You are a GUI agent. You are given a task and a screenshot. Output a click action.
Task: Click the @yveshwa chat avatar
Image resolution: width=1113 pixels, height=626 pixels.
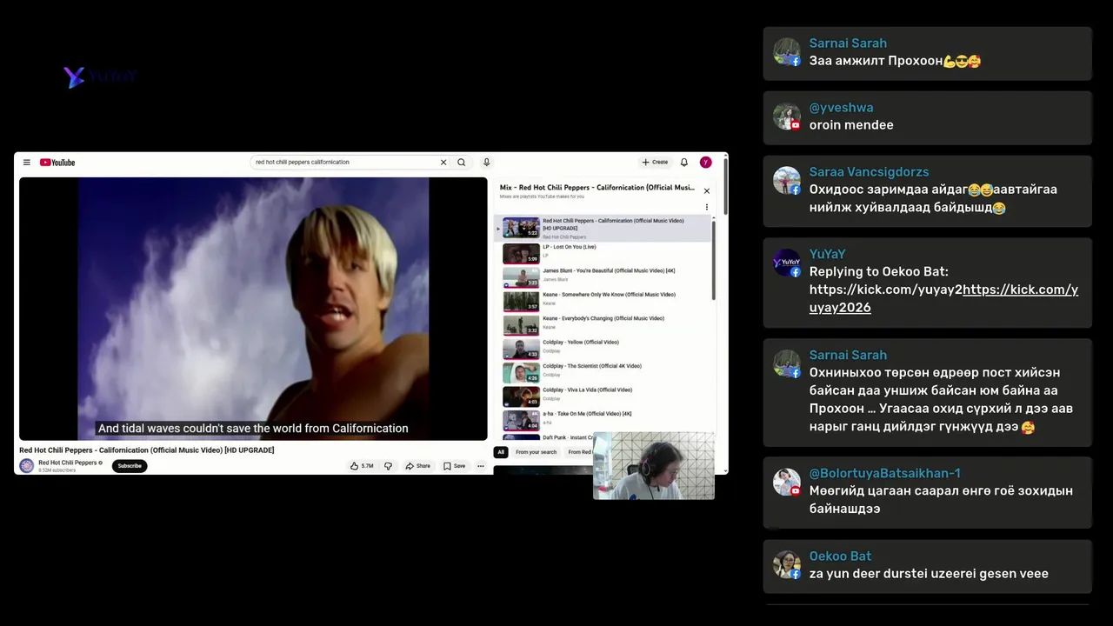coord(787,117)
